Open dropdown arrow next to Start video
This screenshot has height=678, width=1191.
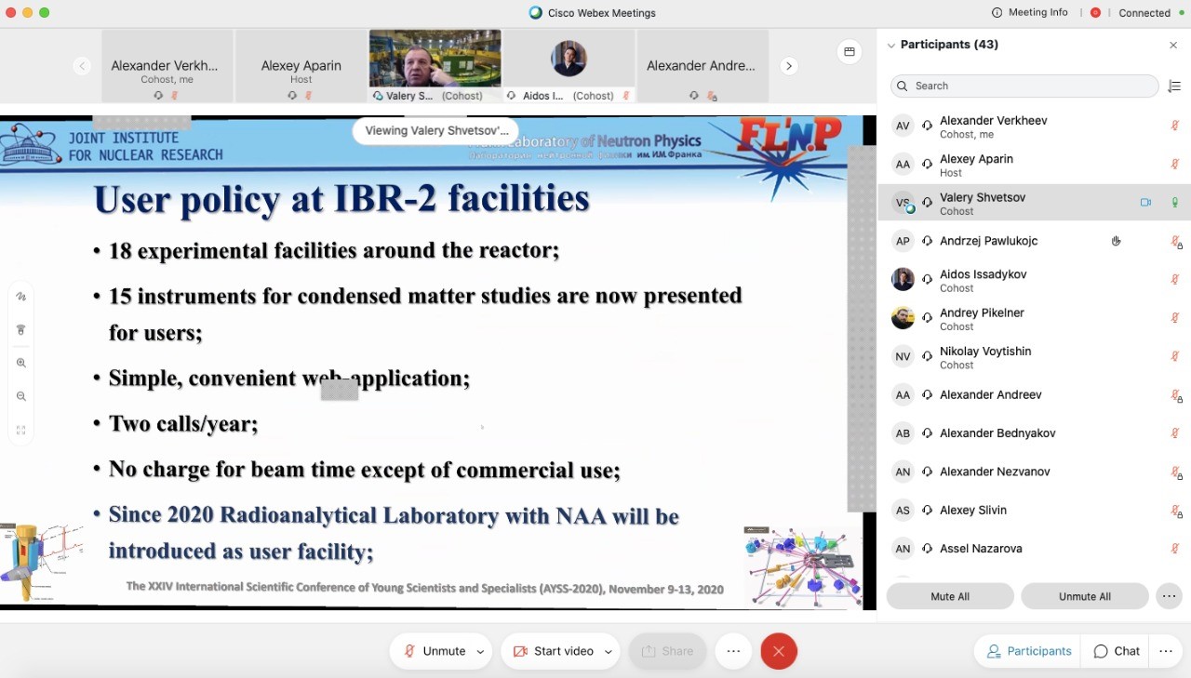608,652
